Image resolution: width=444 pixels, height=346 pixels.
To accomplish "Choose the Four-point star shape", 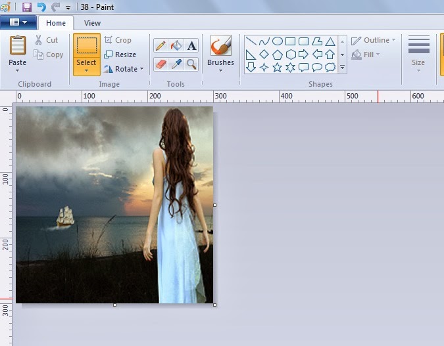I will 264,67.
